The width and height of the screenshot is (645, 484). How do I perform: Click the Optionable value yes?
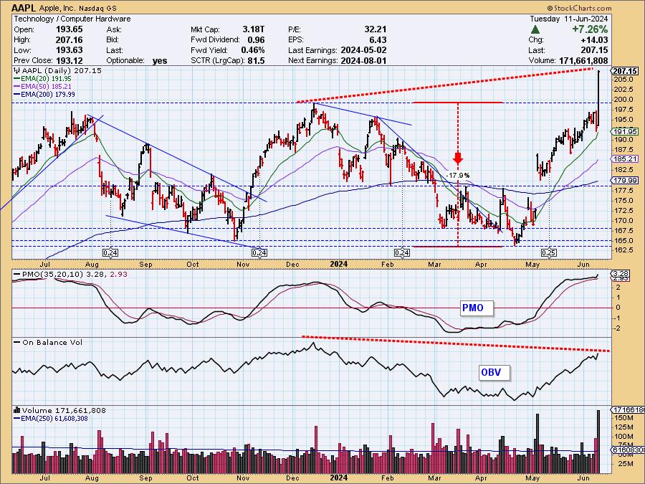(160, 60)
